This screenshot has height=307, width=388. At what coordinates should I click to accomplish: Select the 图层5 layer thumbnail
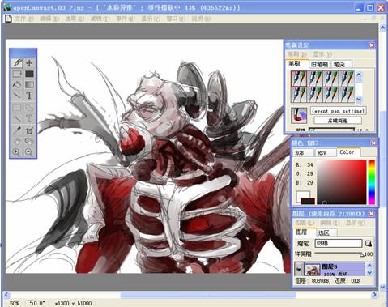(312, 270)
